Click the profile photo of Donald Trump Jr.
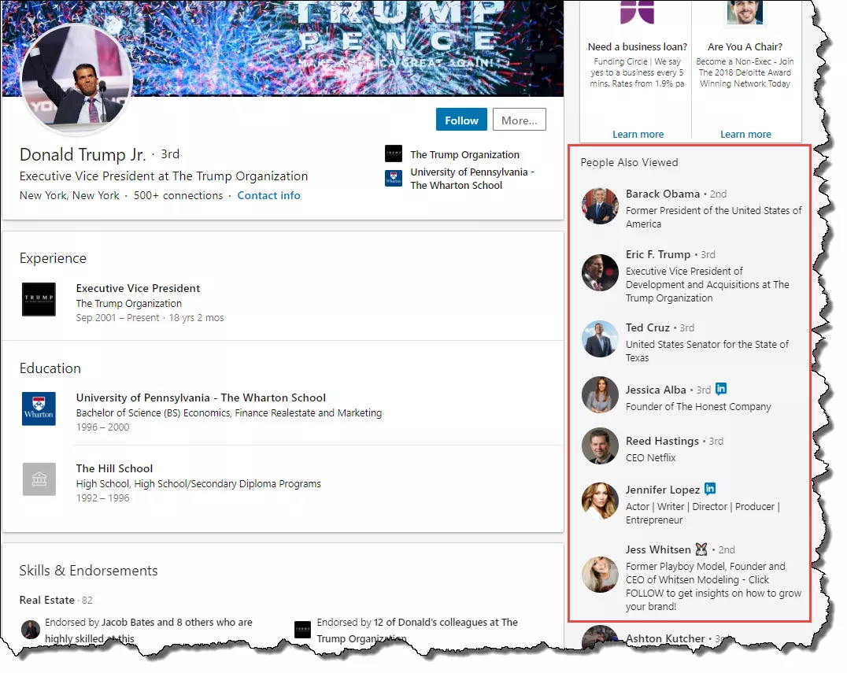Screen dimensions: 847x673 click(x=76, y=80)
